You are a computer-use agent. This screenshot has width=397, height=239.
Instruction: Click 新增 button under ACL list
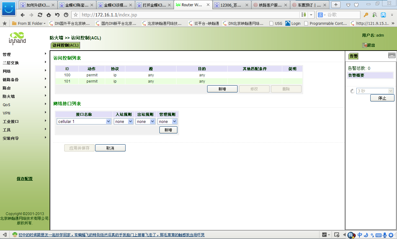point(222,89)
